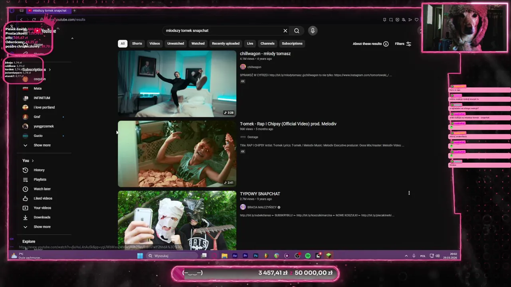The width and height of the screenshot is (511, 287).
Task: Start voice search with the microphone
Action: pos(313,31)
